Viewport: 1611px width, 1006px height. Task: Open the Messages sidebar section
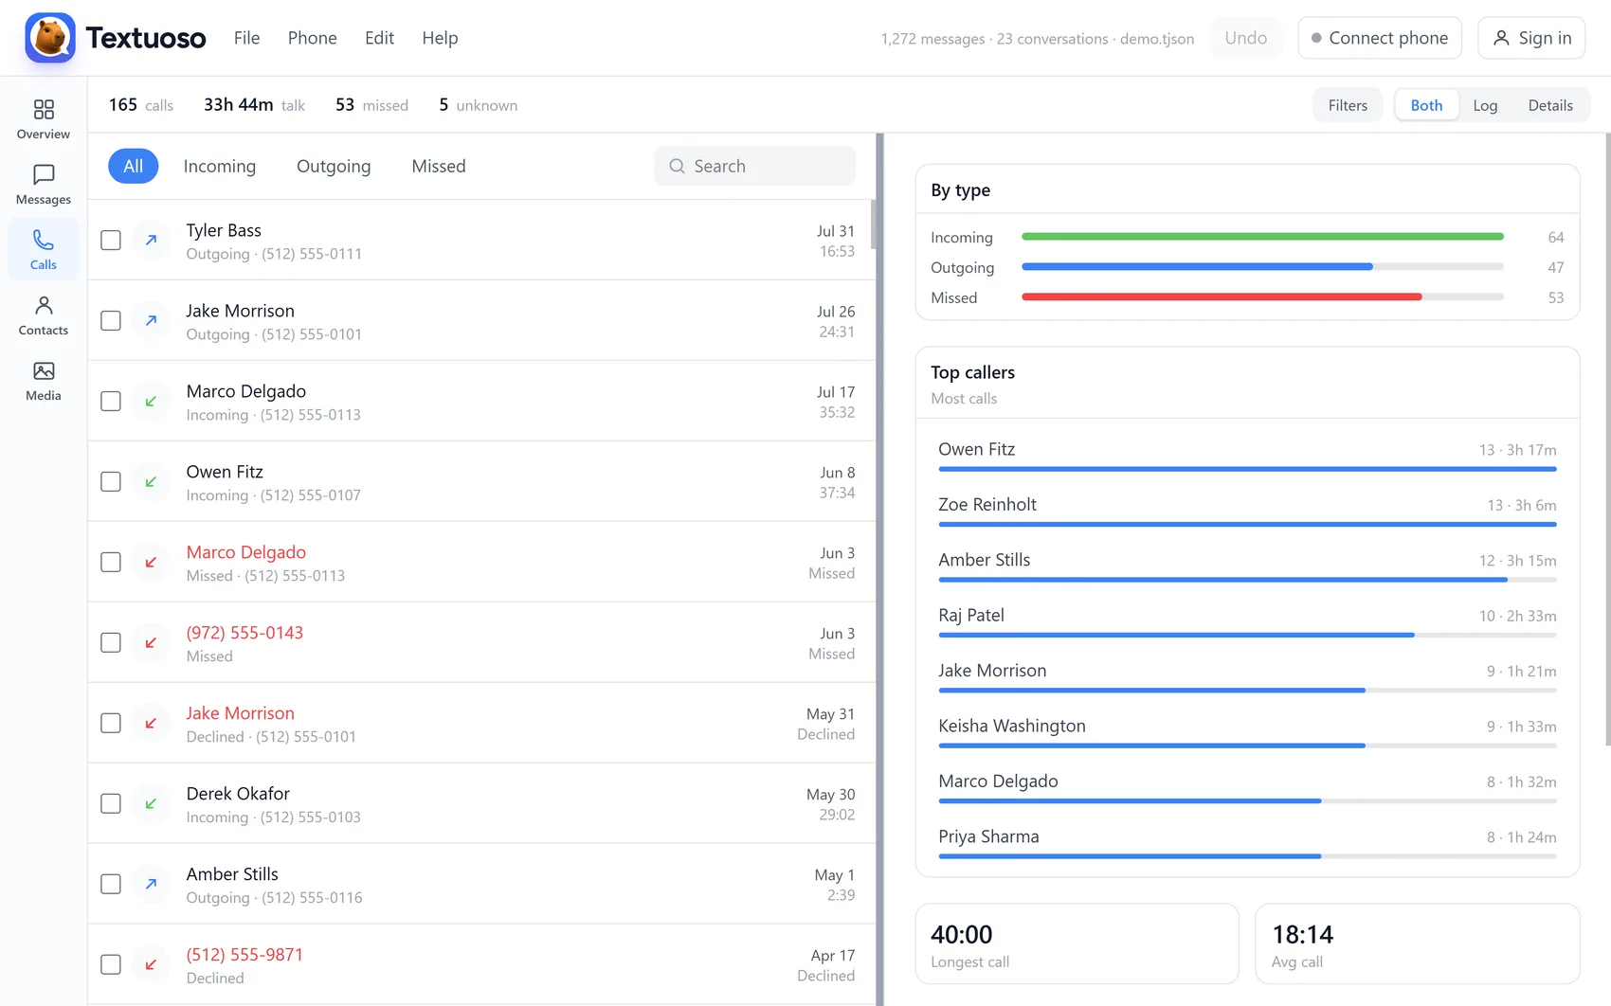[44, 185]
